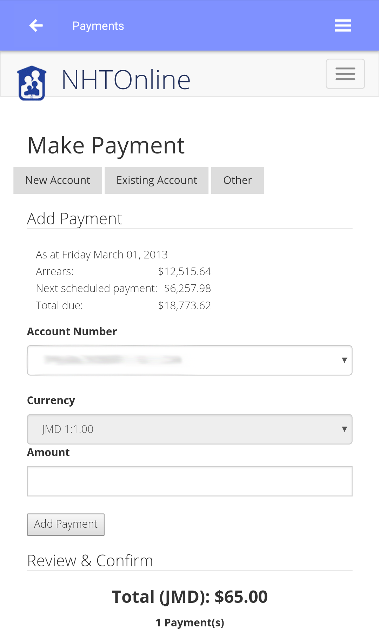Click the Account Number dropdown arrow
379x632 pixels.
(344, 360)
